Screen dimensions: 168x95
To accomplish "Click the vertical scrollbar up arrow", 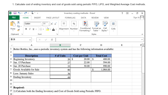I will pyautogui.click(x=143, y=45).
